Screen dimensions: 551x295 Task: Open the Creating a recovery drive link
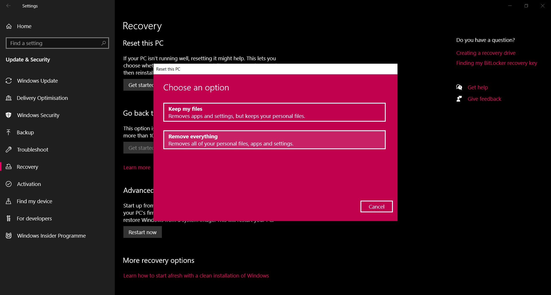(486, 53)
